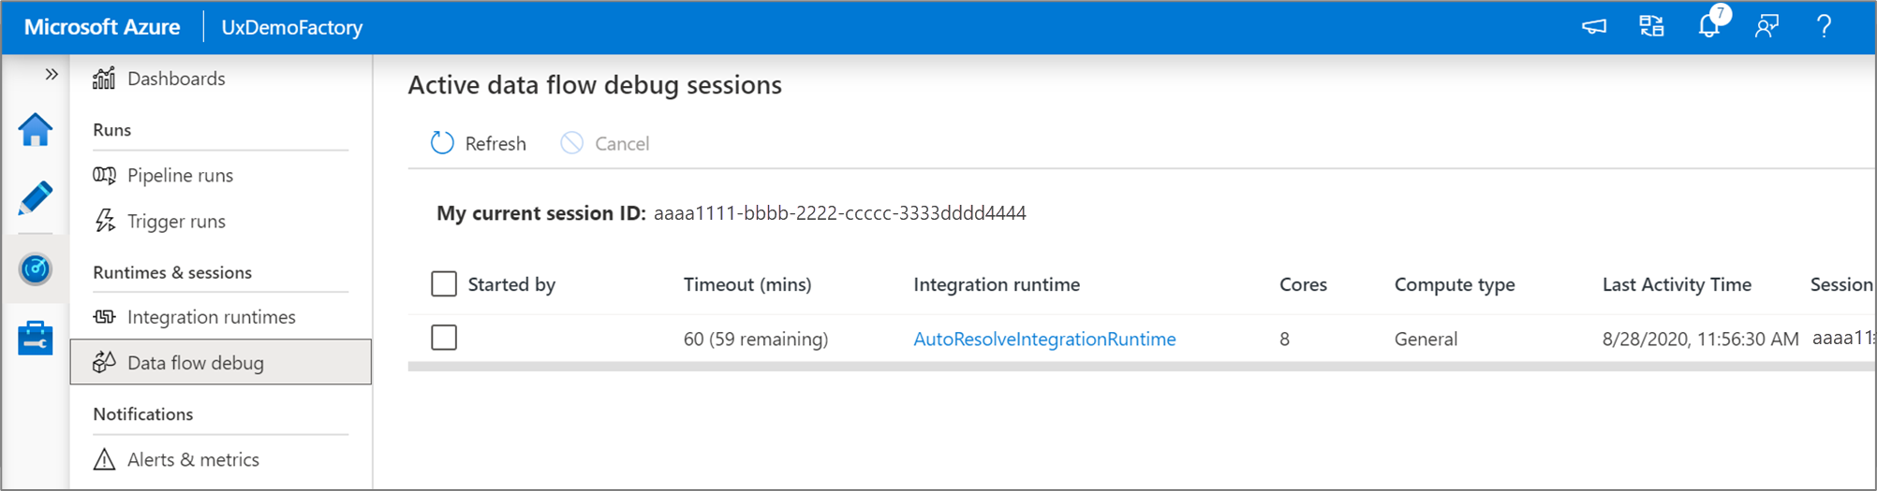Refresh the debug sessions list

pyautogui.click(x=479, y=143)
